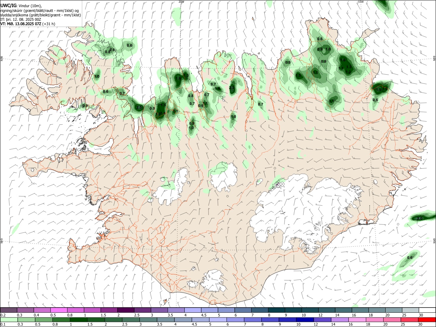Screen dimensions: 436x327
Task: Select the 3.0 precipitation value offshore east
Action: [420, 218]
